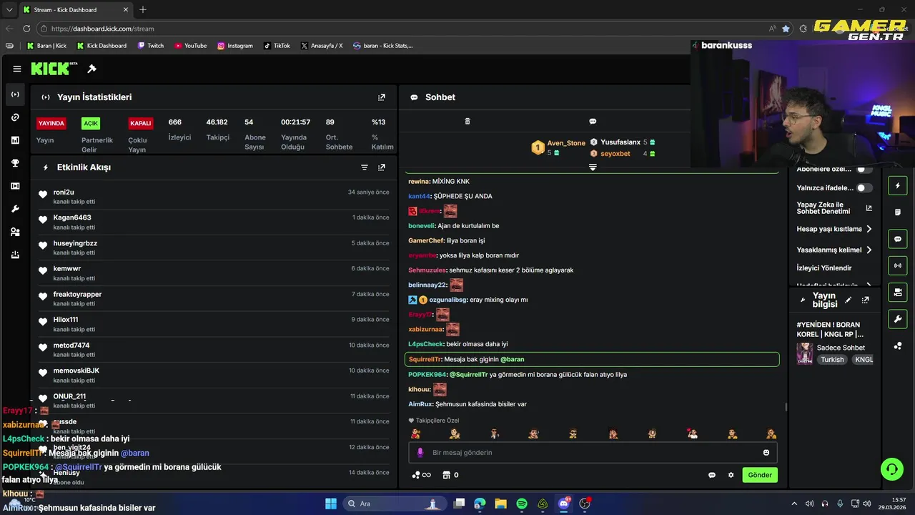The width and height of the screenshot is (915, 515).
Task: Toggle the Abonelere özel switch
Action: click(x=864, y=169)
